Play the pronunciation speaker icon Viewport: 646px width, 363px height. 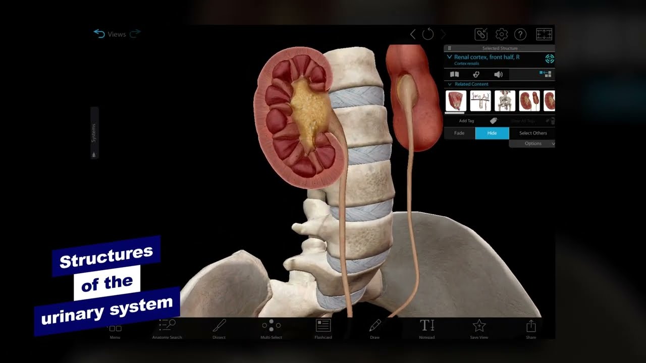point(498,74)
